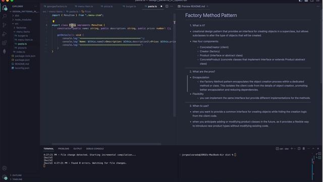Open editor more actions ellipsis

172,7
